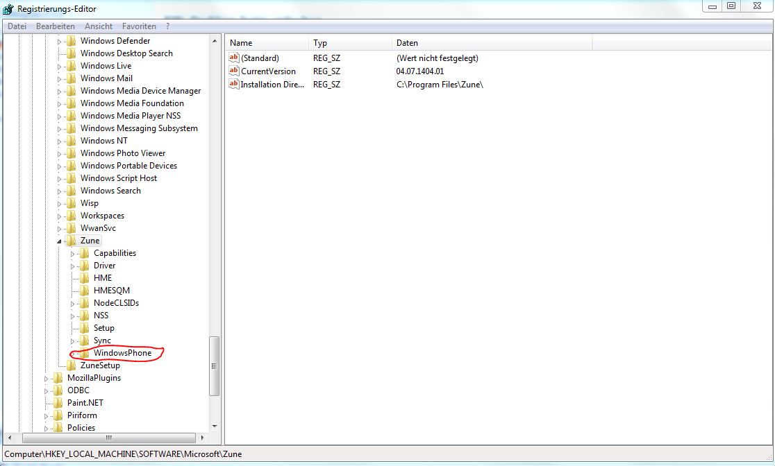
Task: Click the horizontal scrollbar right arrow
Action: 201,438
